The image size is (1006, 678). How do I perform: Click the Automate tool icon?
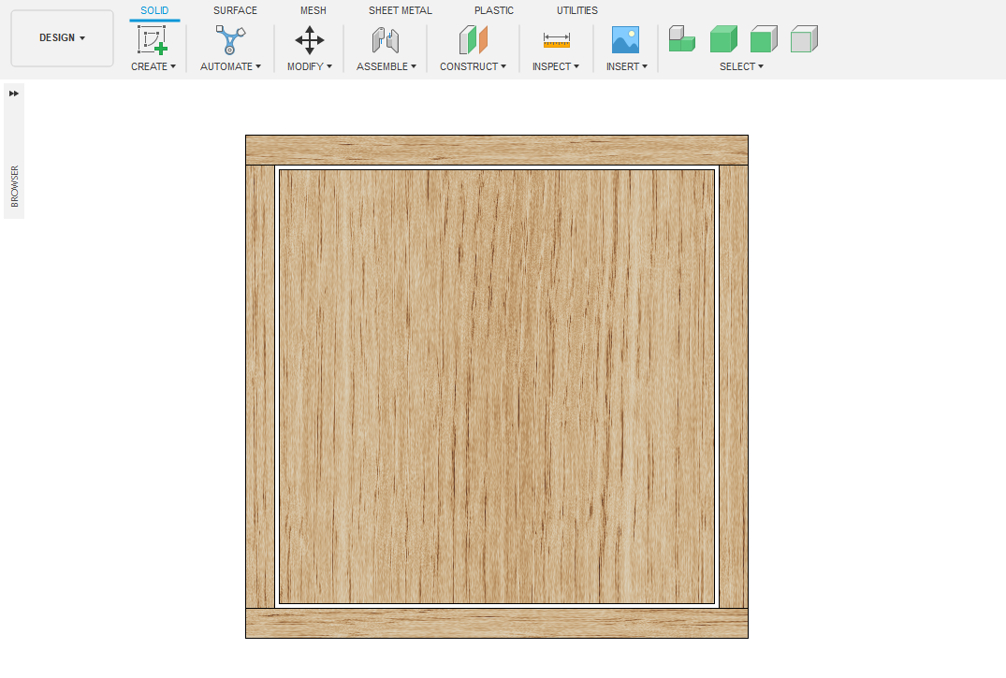(x=230, y=40)
